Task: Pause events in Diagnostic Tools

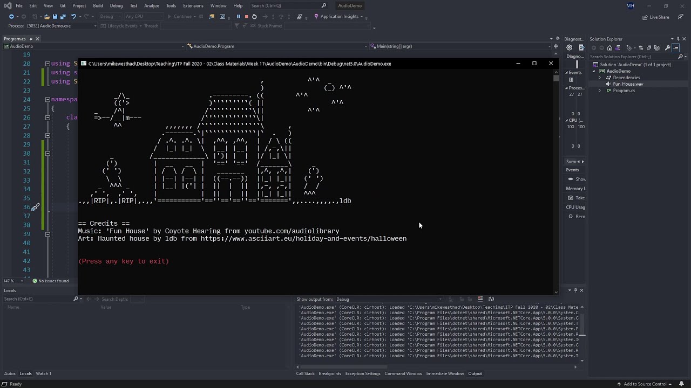Action: 571,80
